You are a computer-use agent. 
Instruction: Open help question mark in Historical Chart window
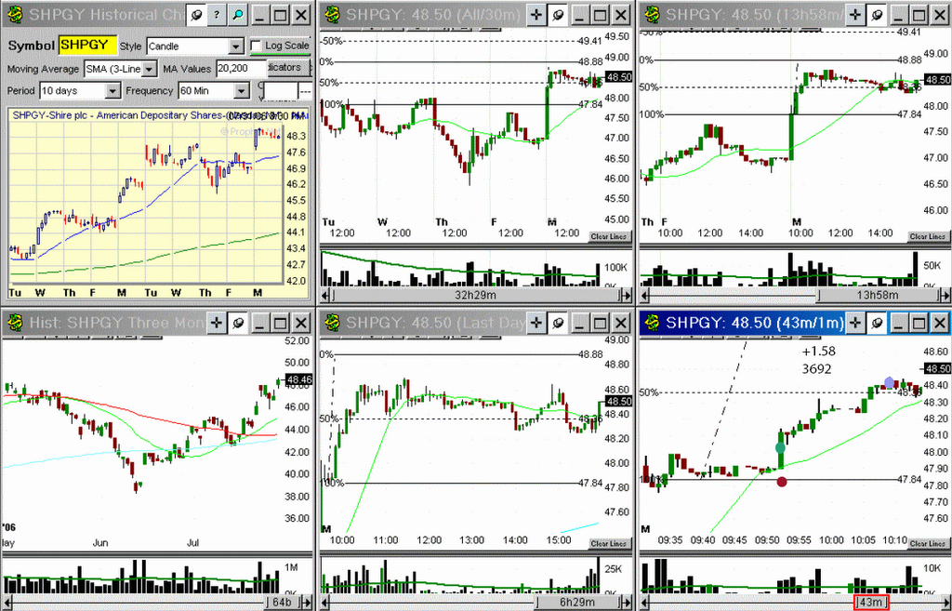click(x=217, y=15)
